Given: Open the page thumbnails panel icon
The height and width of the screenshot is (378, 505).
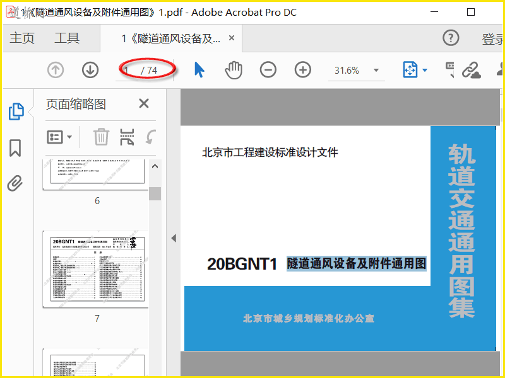Looking at the screenshot, I should [x=16, y=112].
